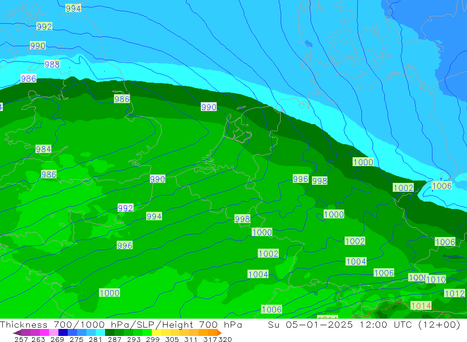Viewport: 467px width, 342px height.
Task: Click the map title 'Thickness 700/1000 hPa/SLP/Height 700 hPa'
Action: point(121,324)
